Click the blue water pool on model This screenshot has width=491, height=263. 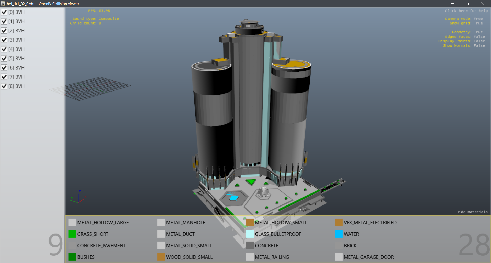tap(233, 197)
